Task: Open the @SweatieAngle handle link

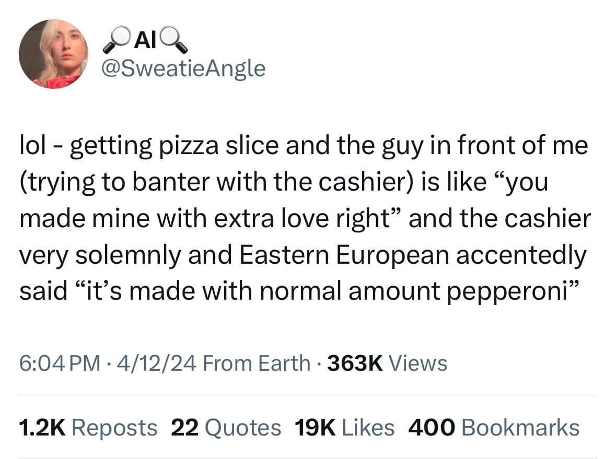Action: [x=182, y=68]
